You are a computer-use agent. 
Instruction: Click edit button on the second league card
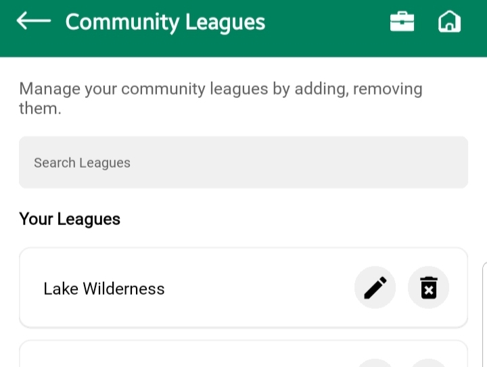(375, 362)
